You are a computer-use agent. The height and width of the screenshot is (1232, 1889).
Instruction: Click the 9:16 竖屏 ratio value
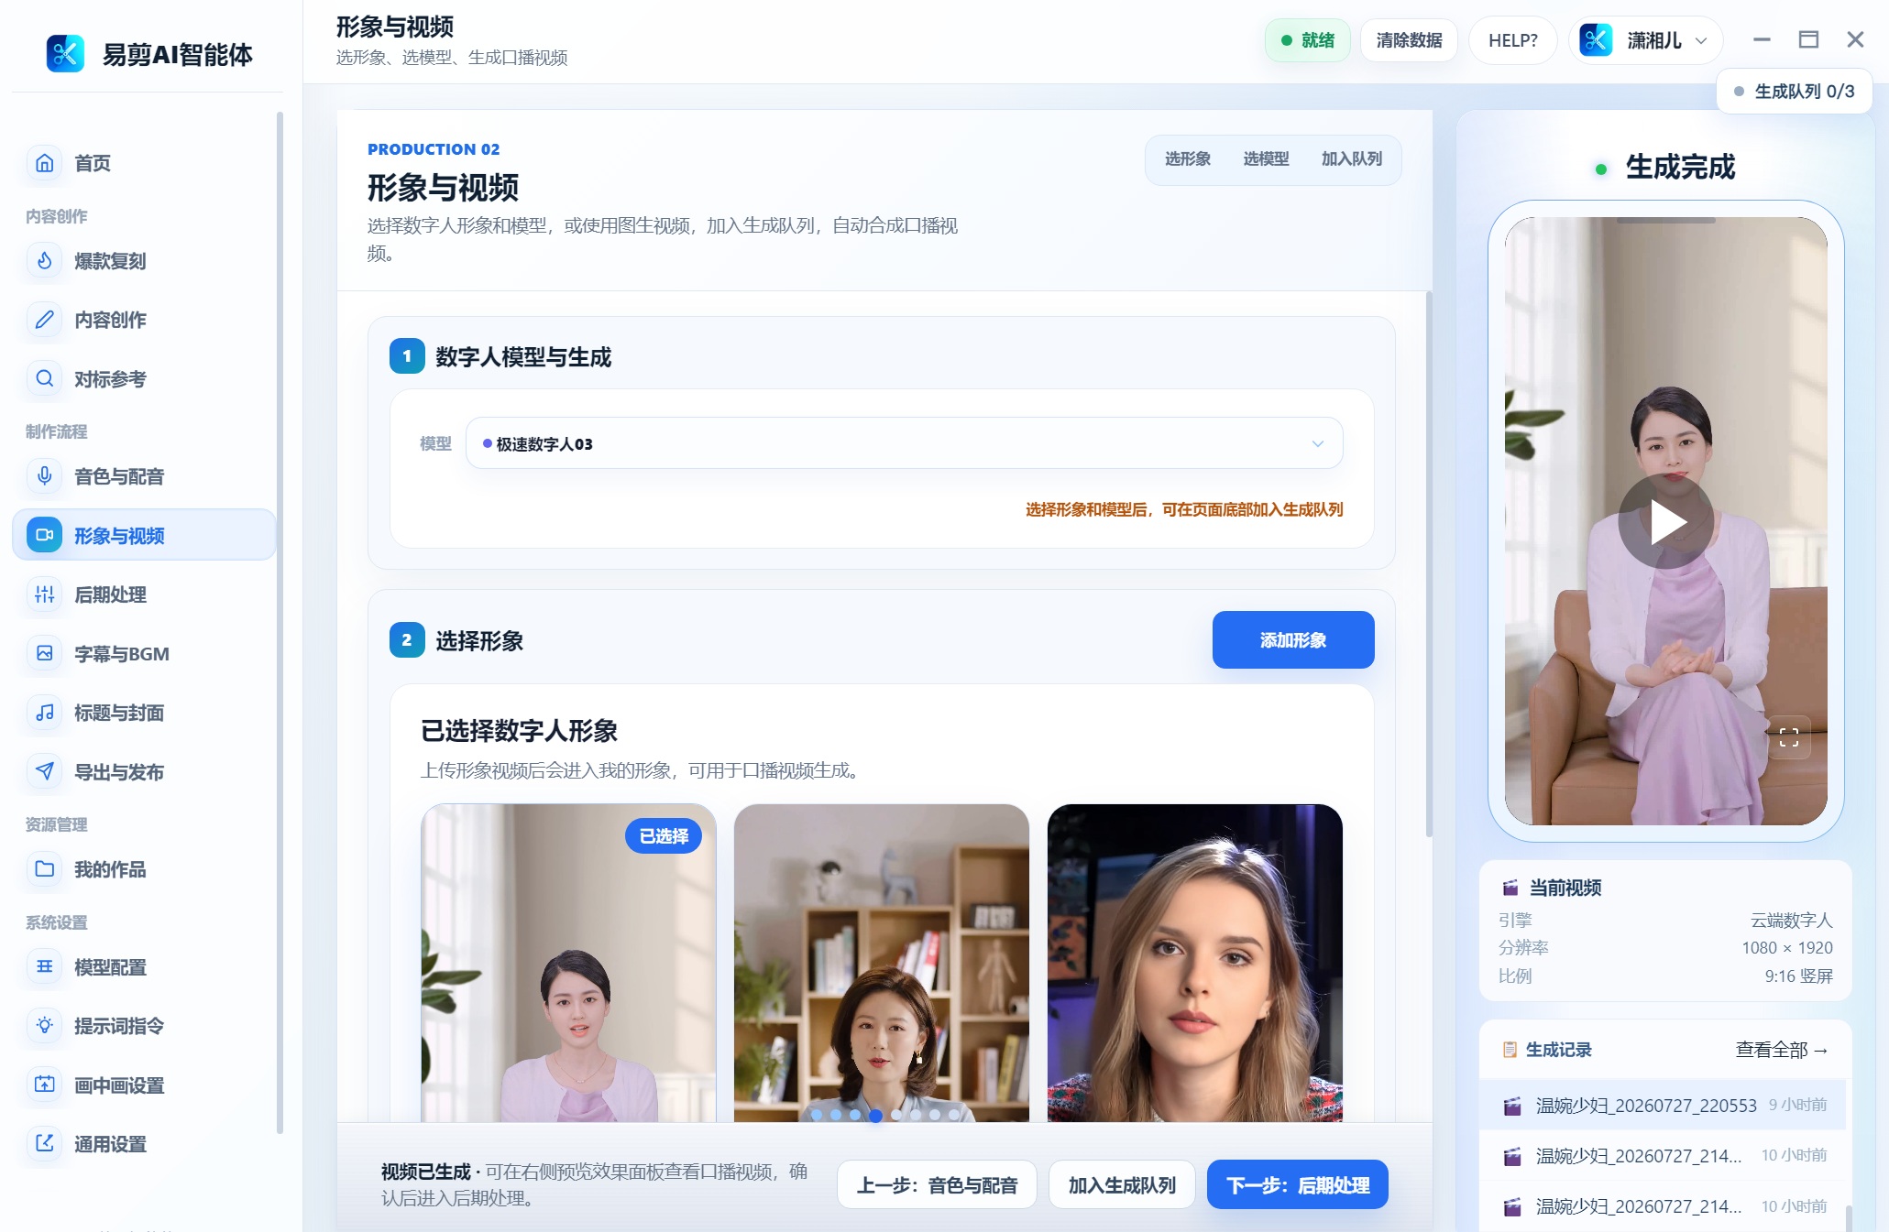tap(1798, 976)
